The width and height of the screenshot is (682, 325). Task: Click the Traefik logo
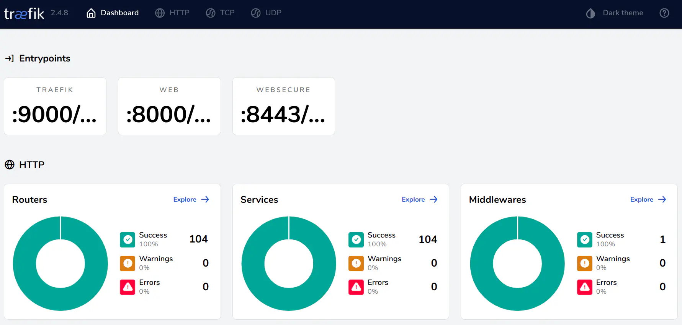[24, 14]
